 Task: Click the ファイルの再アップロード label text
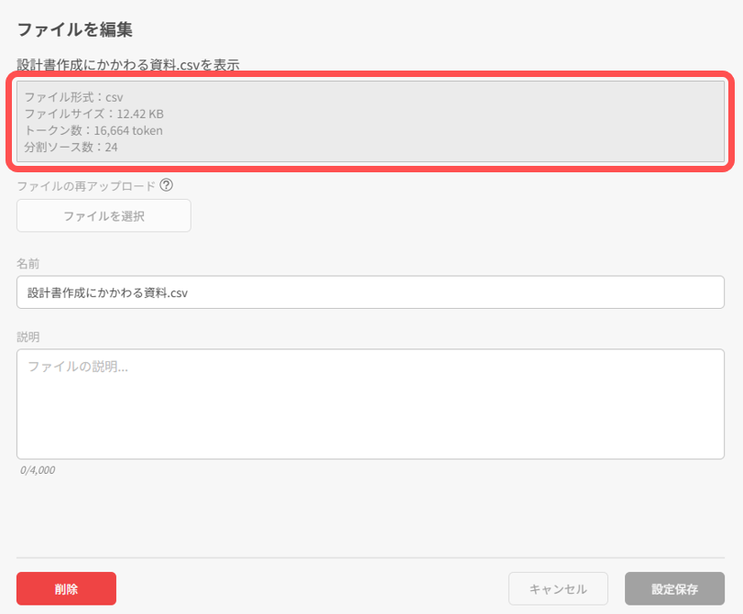point(86,186)
